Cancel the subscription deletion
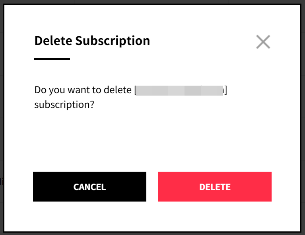 (89, 187)
